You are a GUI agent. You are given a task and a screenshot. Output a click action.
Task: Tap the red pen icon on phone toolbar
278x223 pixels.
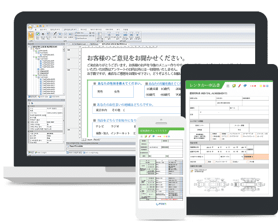point(149,136)
